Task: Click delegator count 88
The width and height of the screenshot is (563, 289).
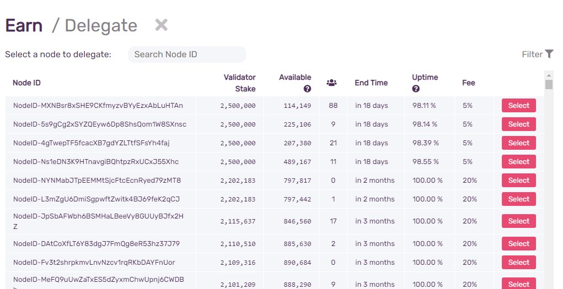Action: pos(333,106)
